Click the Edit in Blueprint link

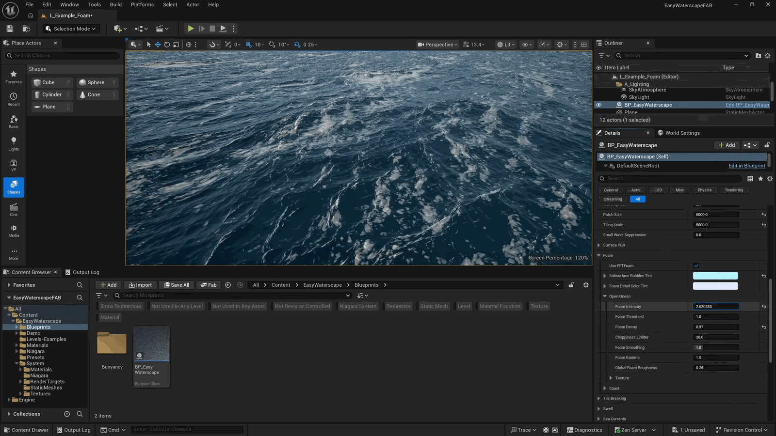(747, 166)
